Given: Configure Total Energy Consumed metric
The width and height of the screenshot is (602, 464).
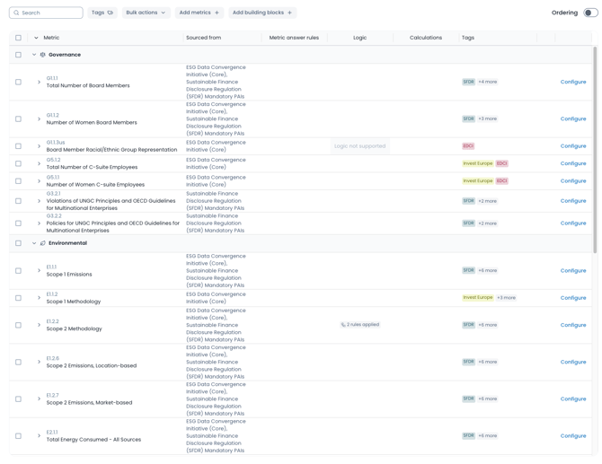Looking at the screenshot, I should pos(573,436).
